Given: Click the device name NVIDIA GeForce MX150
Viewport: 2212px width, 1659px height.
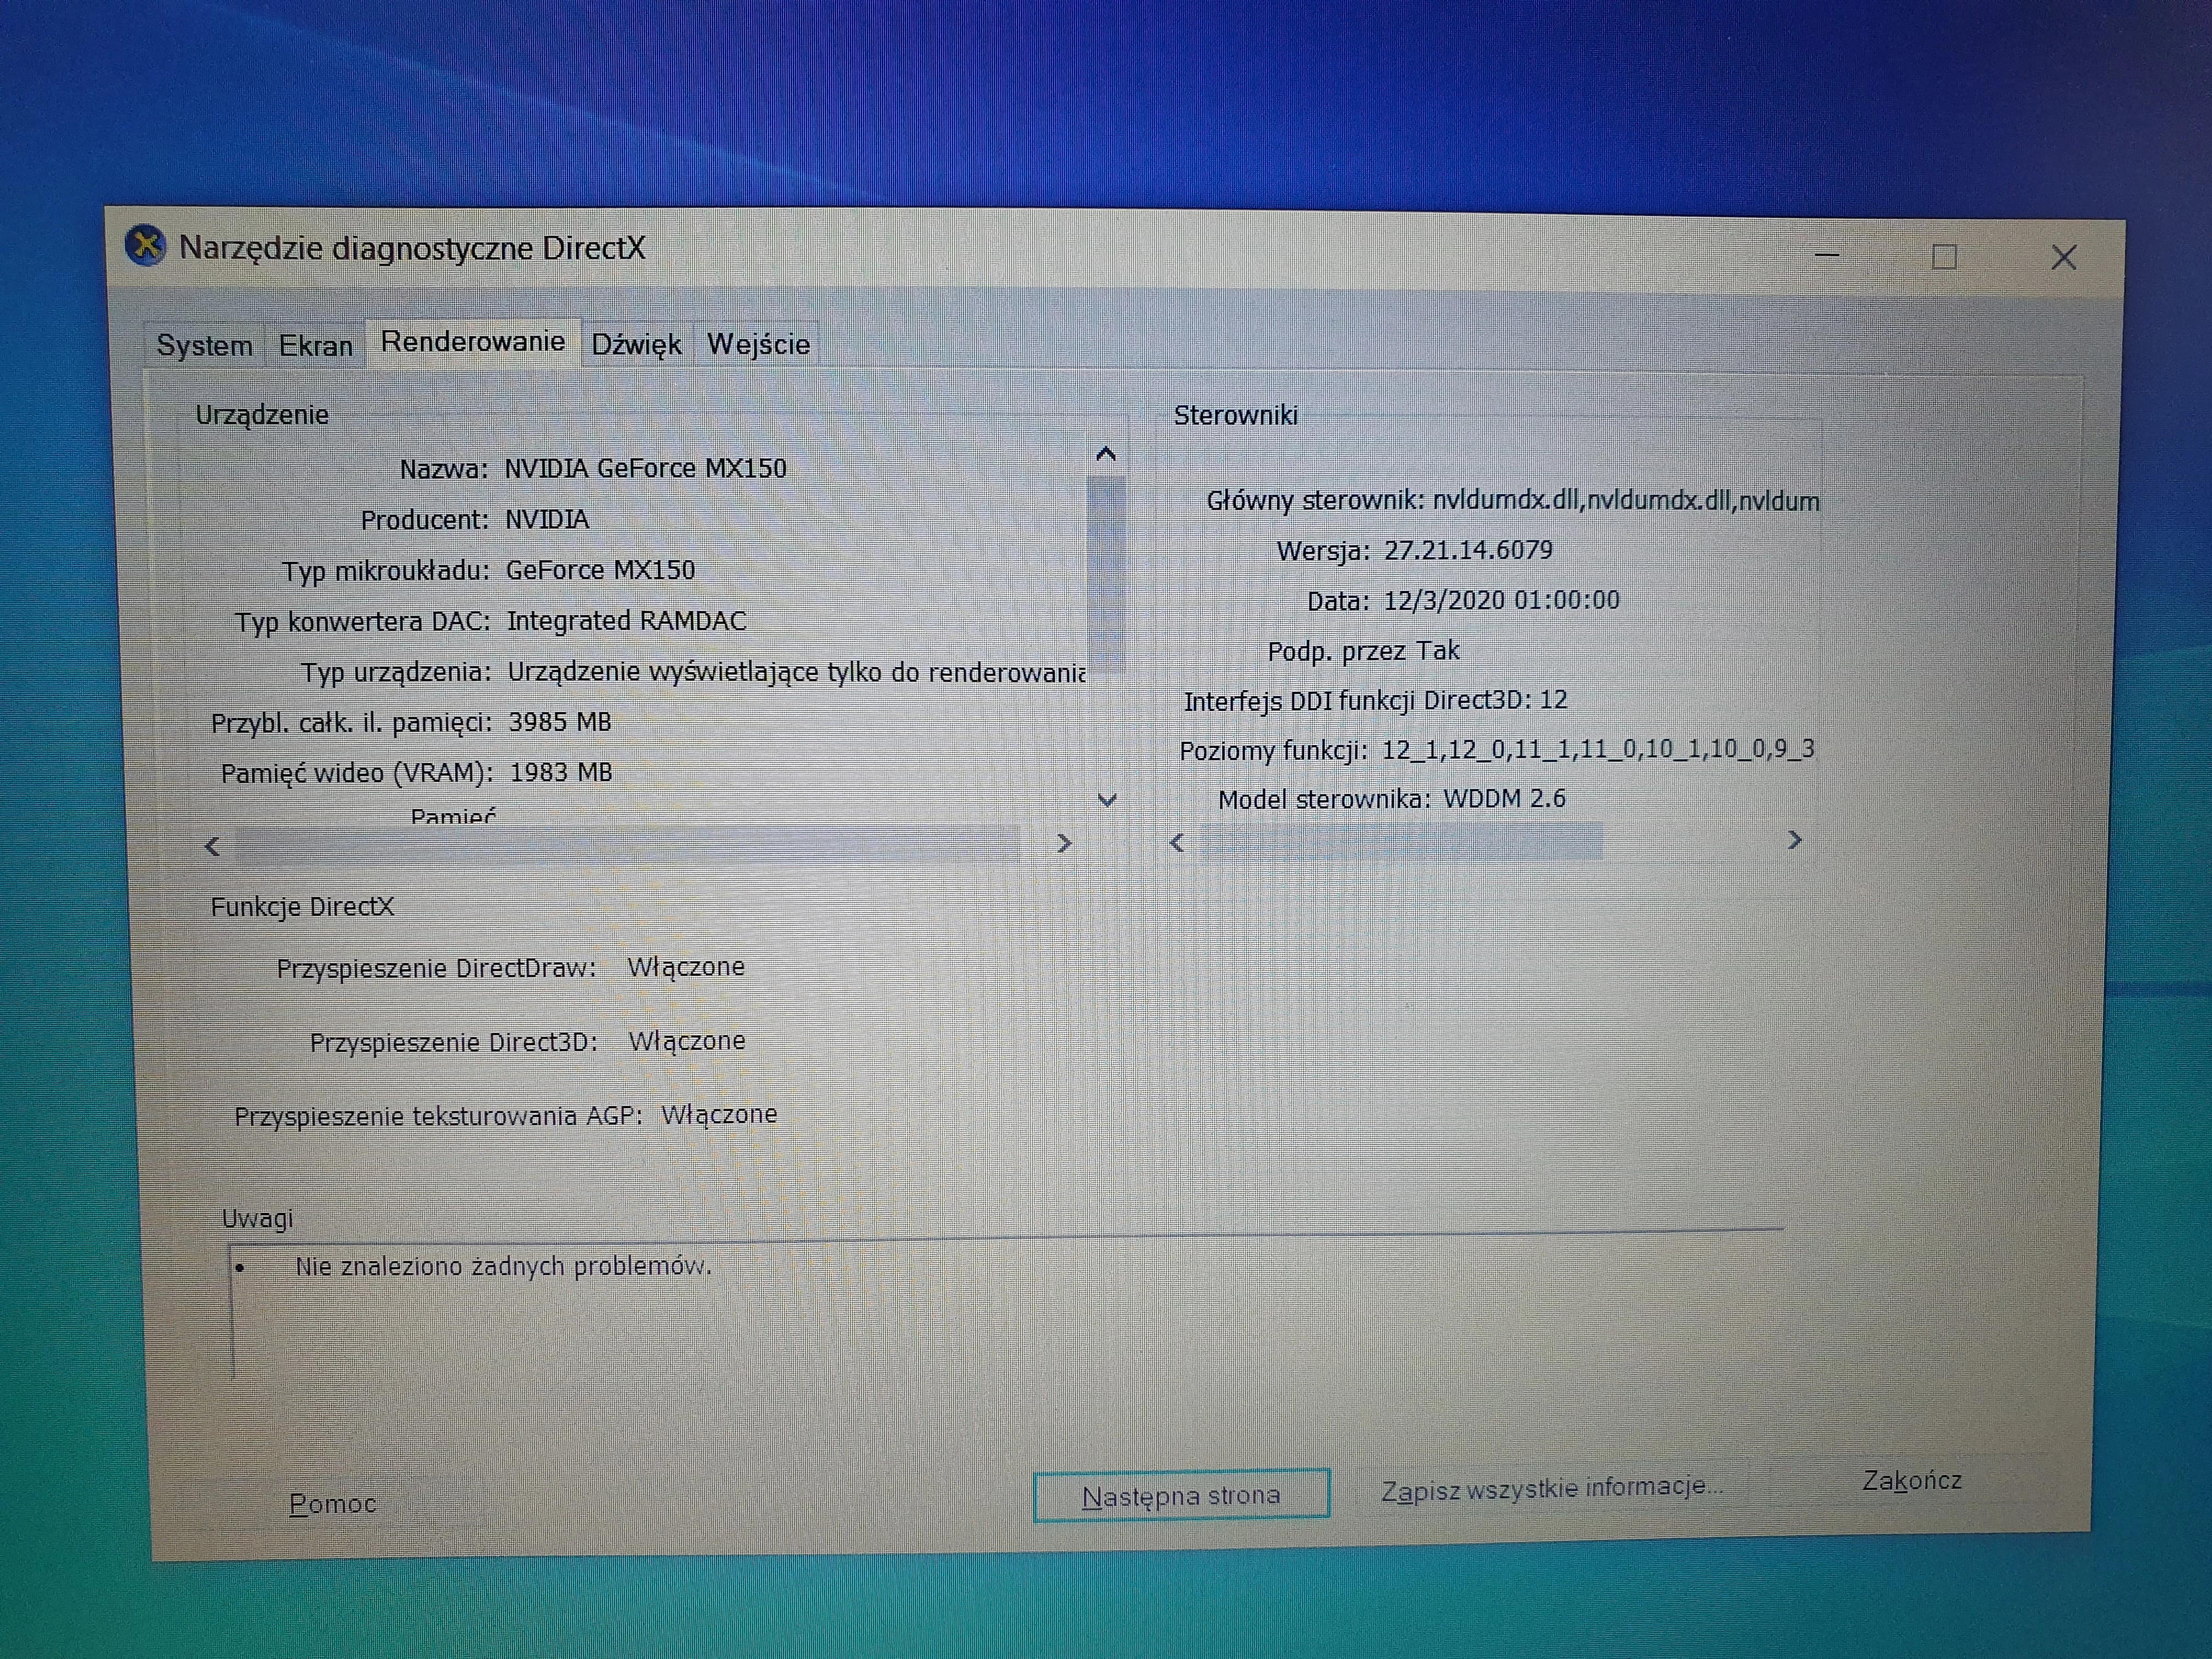Looking at the screenshot, I should coord(645,468).
